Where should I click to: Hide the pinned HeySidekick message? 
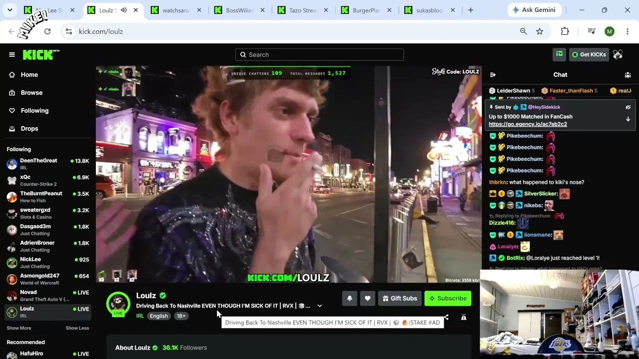[628, 107]
